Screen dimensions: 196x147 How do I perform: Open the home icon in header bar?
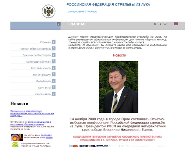click(155, 24)
